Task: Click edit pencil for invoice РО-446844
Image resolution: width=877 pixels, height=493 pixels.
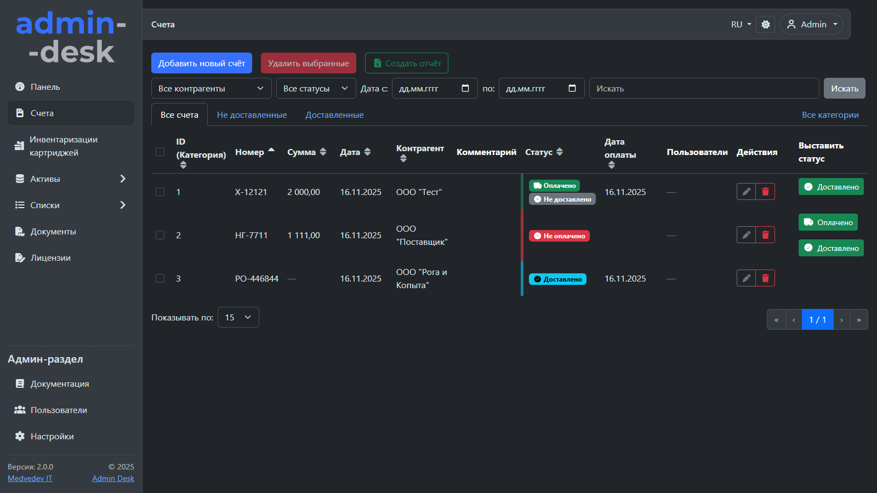Action: click(x=746, y=278)
